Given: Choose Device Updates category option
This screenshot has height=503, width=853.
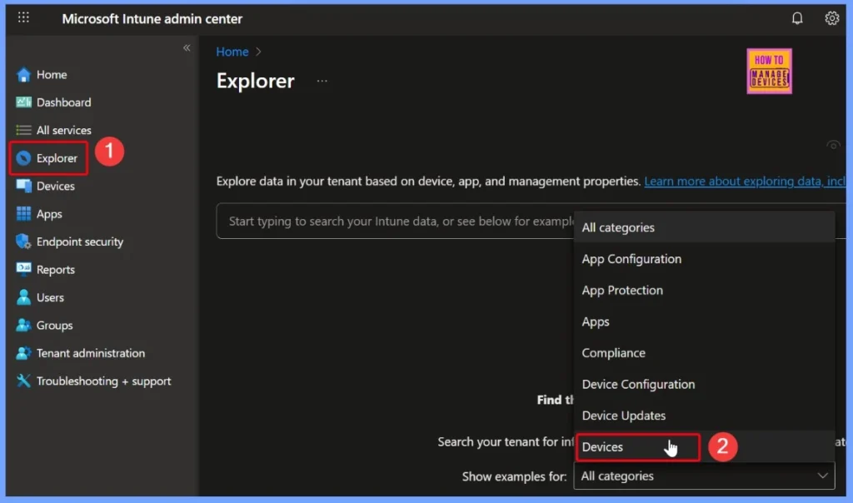Looking at the screenshot, I should point(704,416).
